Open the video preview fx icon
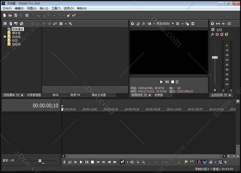This screenshot has width=241, height=173. point(144,23)
